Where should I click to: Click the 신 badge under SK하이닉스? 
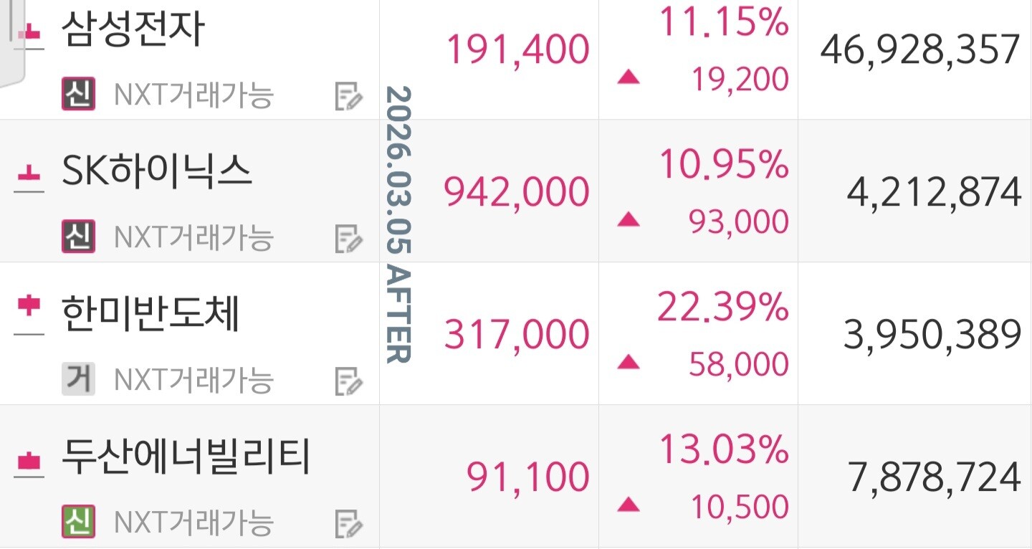(78, 237)
